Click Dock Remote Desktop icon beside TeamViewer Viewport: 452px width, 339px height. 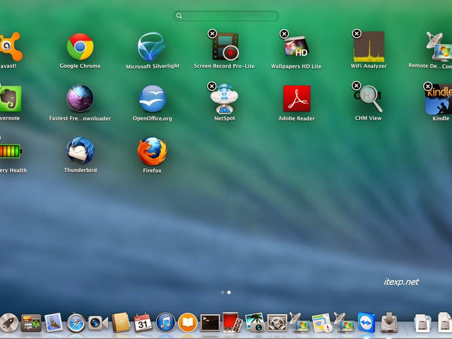click(x=344, y=322)
